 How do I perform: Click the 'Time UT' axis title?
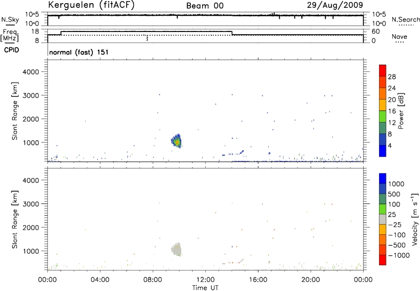pyautogui.click(x=205, y=288)
